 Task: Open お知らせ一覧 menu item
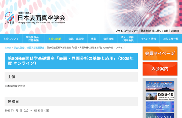171,39
